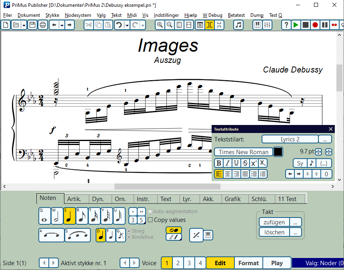Toggle the Bindebue checkbox
The width and height of the screenshot is (344, 270).
click(x=129, y=237)
